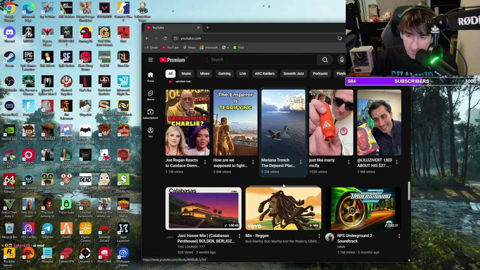The width and height of the screenshot is (480, 270).
Task: Select the League of Legends icon
Action: tap(66, 159)
